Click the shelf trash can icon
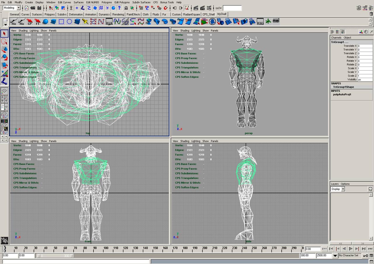Viewport: 374px width, 264px height. coord(371,14)
